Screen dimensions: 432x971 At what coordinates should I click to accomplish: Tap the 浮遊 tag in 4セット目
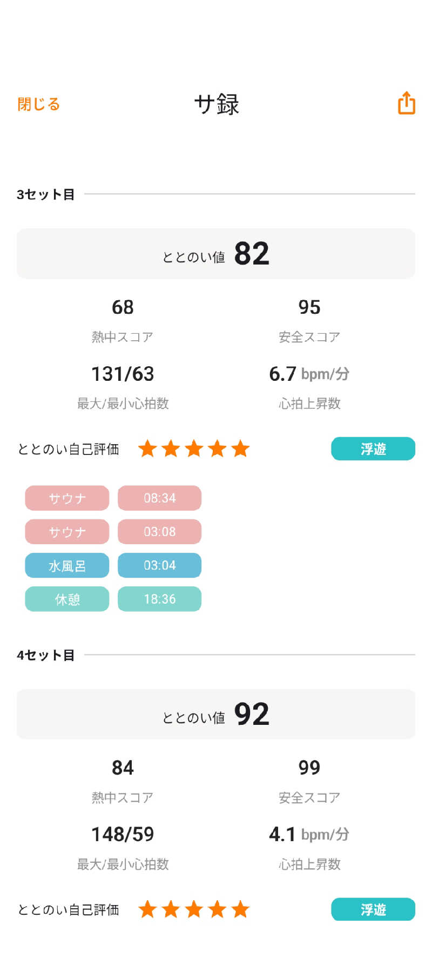[373, 909]
